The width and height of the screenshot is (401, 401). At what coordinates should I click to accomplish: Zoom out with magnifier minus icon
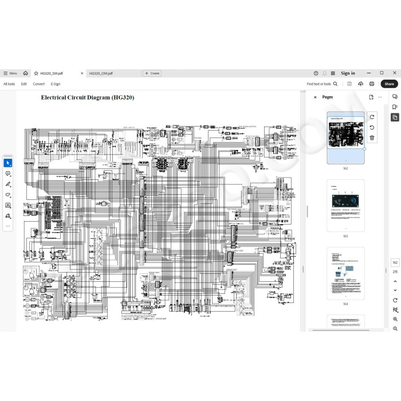(395, 329)
